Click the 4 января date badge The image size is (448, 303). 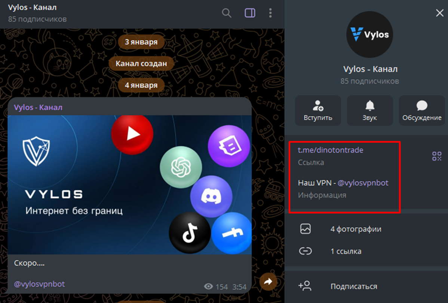[141, 85]
